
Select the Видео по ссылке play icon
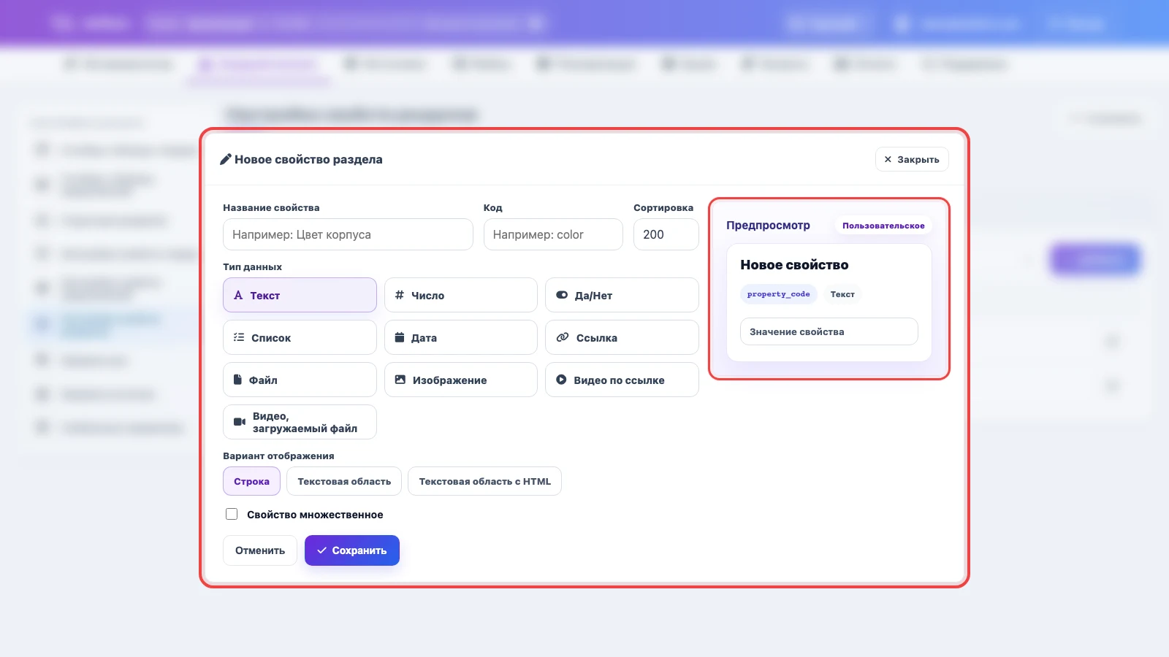(x=561, y=380)
